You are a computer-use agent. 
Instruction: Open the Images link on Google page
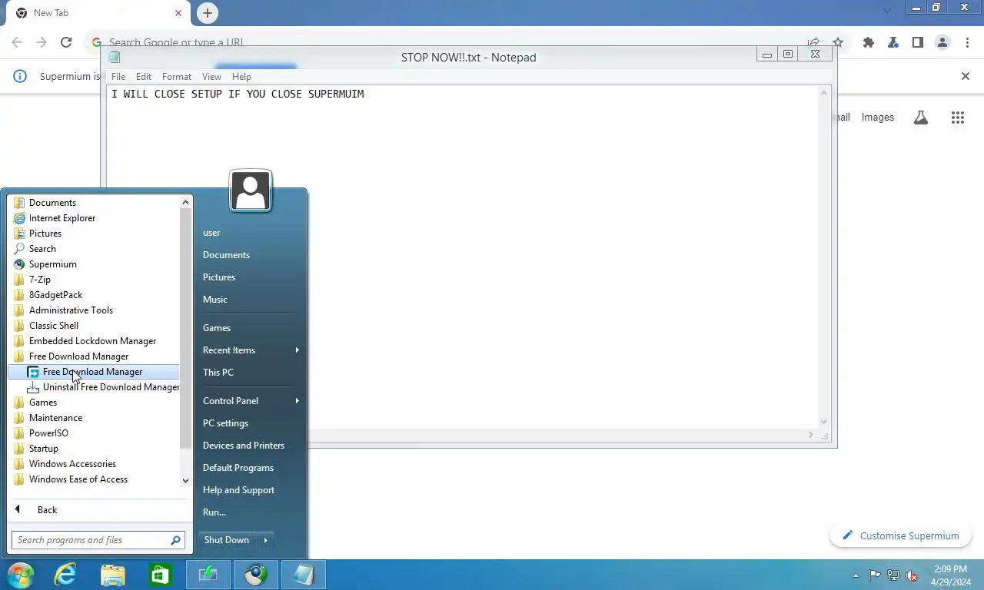878,118
